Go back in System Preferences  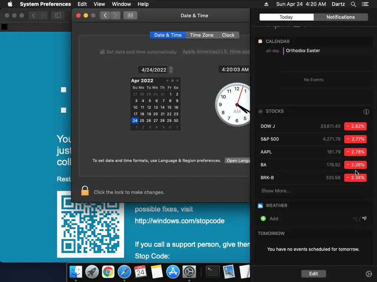105,15
